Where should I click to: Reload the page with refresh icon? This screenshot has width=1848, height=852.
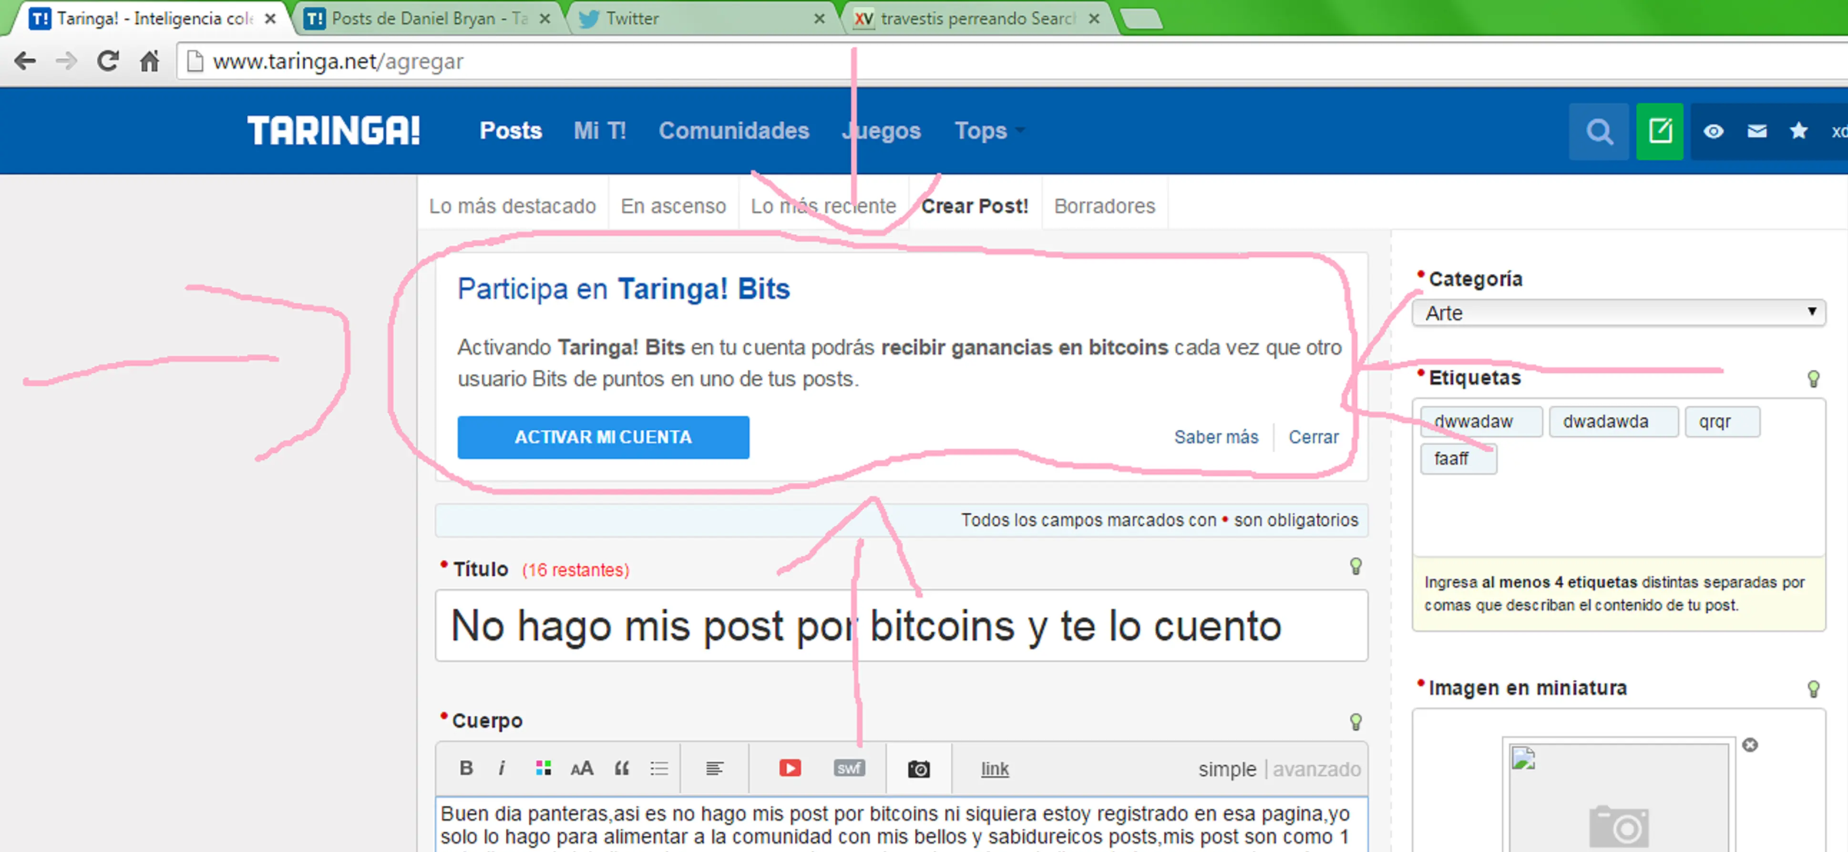click(108, 61)
